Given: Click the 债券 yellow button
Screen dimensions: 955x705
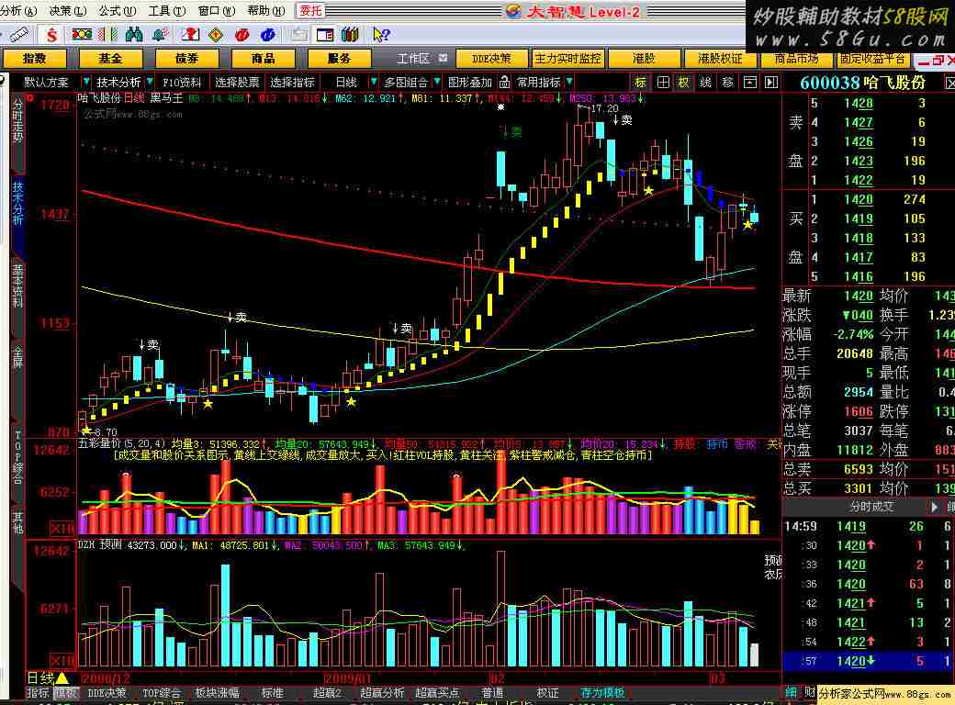Looking at the screenshot, I should (x=187, y=59).
